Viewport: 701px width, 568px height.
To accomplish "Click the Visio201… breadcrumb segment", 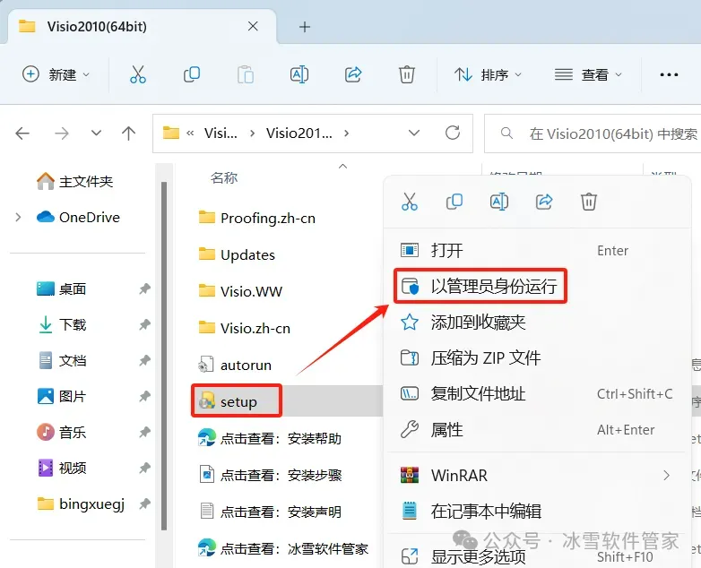I will (x=299, y=133).
